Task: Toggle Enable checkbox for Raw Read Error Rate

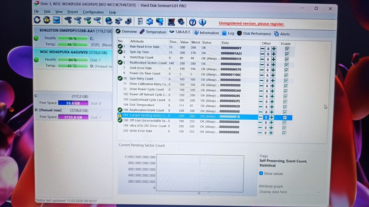Action: coord(287,49)
